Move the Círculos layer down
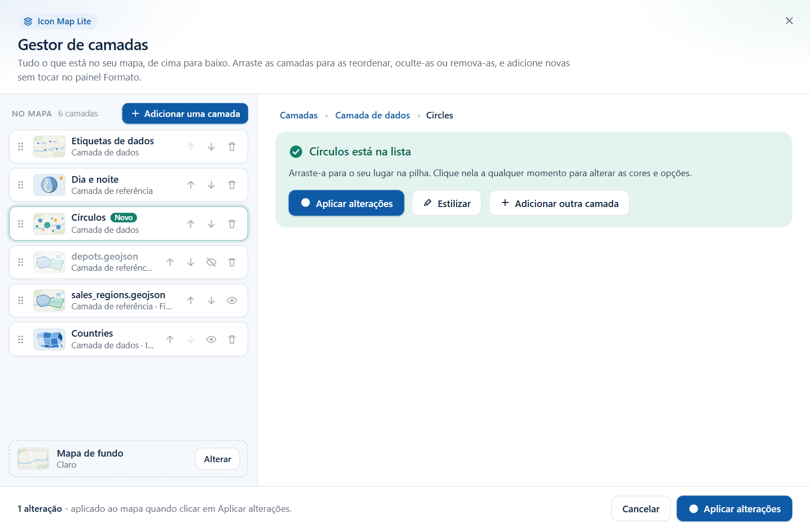 211,224
